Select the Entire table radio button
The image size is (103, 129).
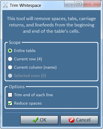pos(10,51)
